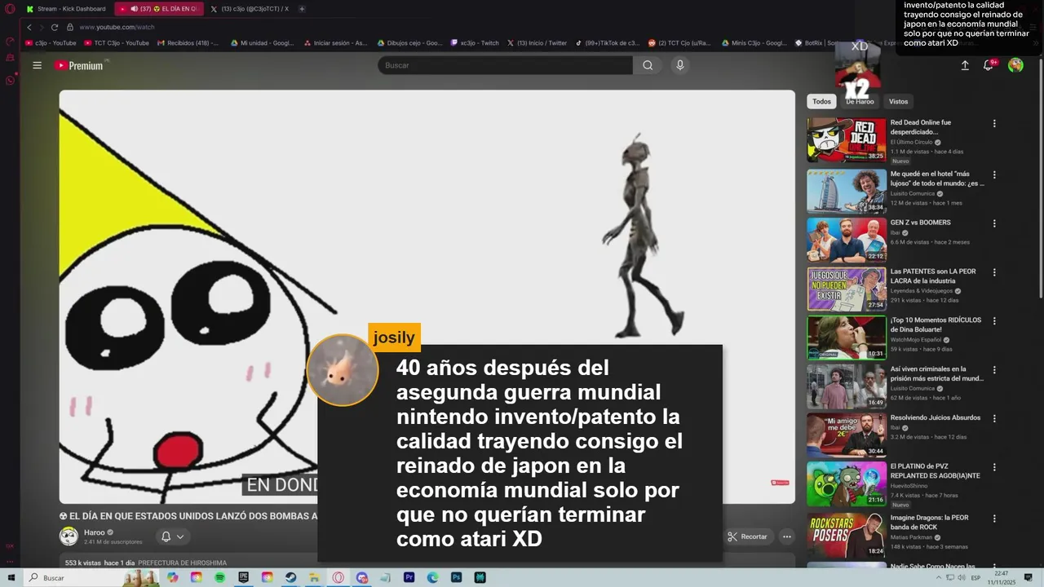Open the YouTube notifications bell
Screen dimensions: 1044x587
[x=989, y=65]
